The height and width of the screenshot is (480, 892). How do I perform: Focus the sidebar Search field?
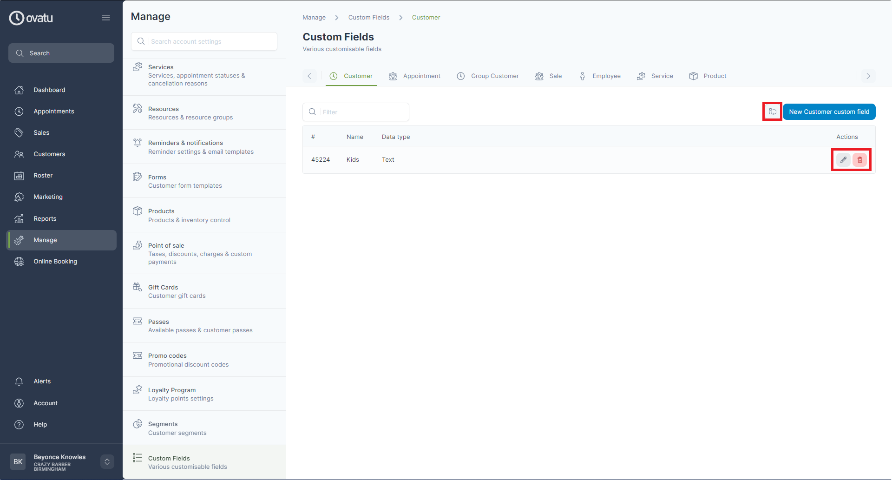61,53
